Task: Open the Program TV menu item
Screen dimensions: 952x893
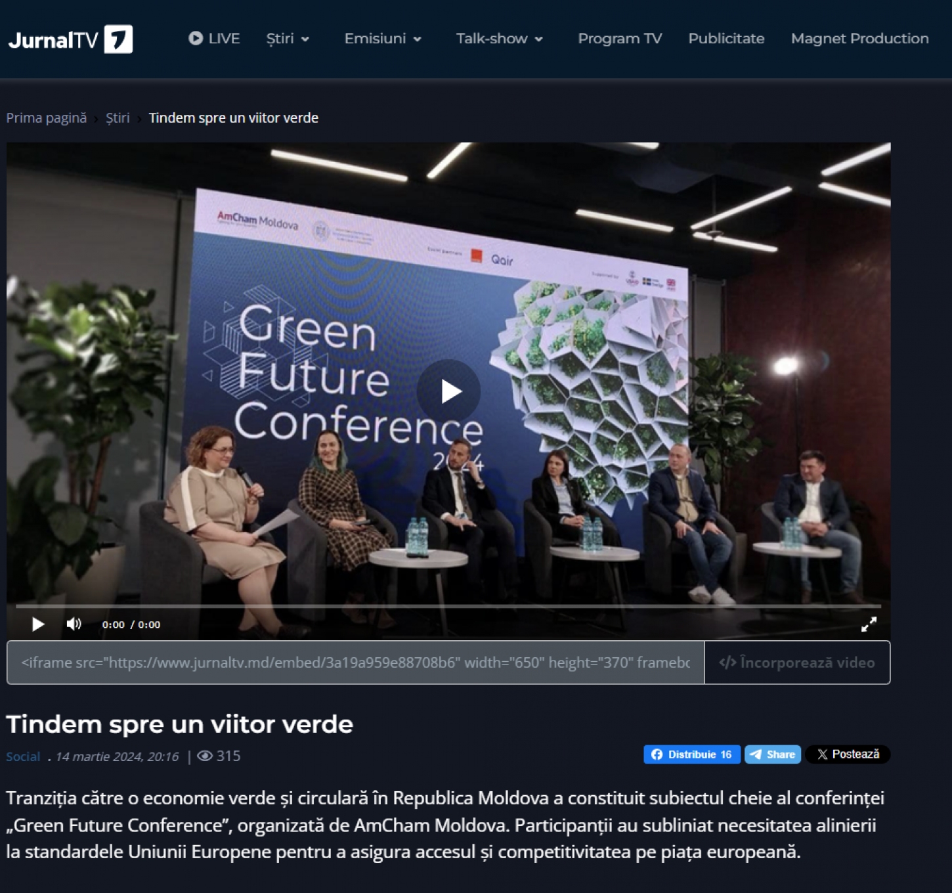Action: pos(619,39)
